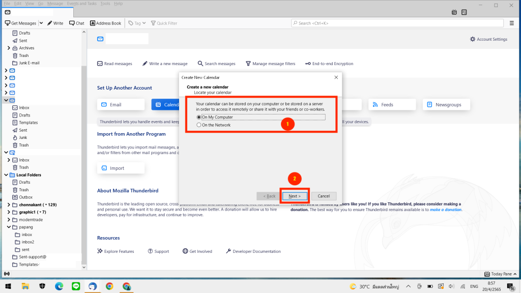Viewport: 521px width, 293px height.
Task: Click the Get Messages toolbar icon
Action: (8, 23)
